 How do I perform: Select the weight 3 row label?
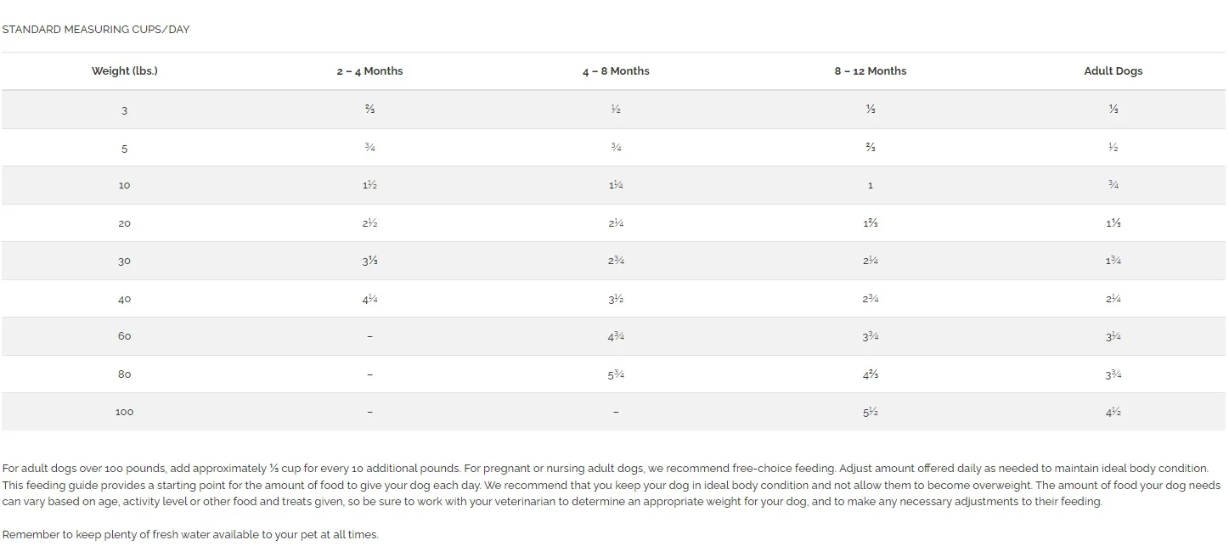click(x=125, y=110)
